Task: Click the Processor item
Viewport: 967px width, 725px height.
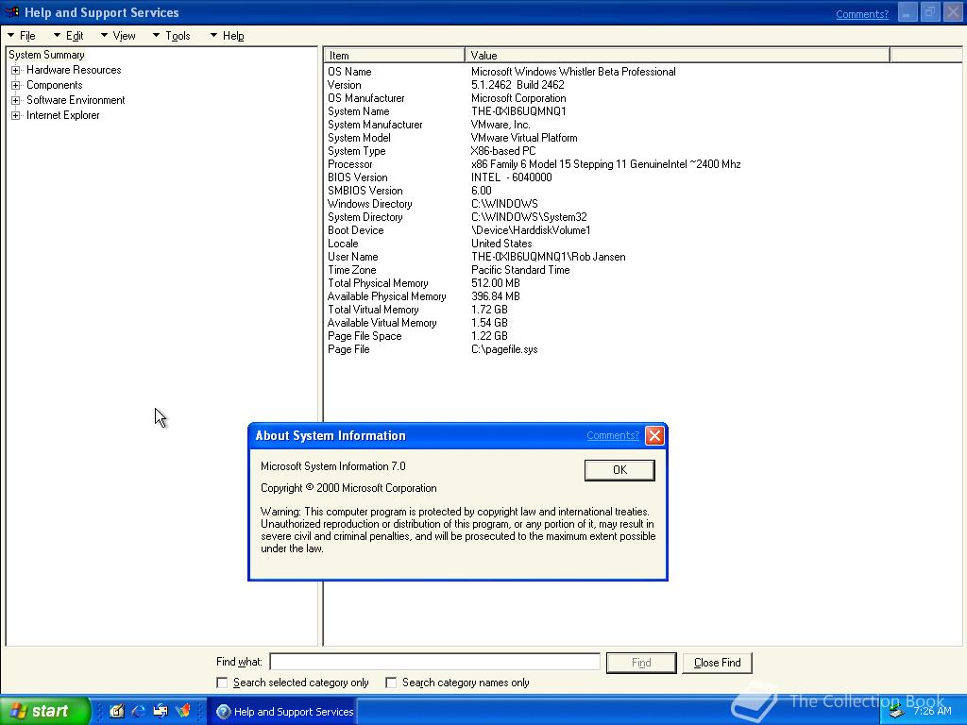Action: click(349, 164)
